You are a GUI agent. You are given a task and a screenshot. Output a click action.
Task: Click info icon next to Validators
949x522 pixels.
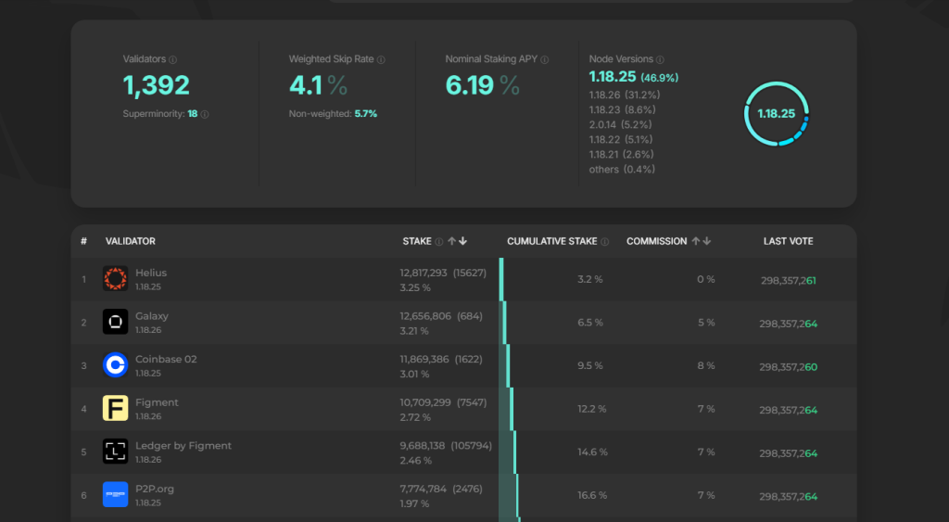(173, 59)
